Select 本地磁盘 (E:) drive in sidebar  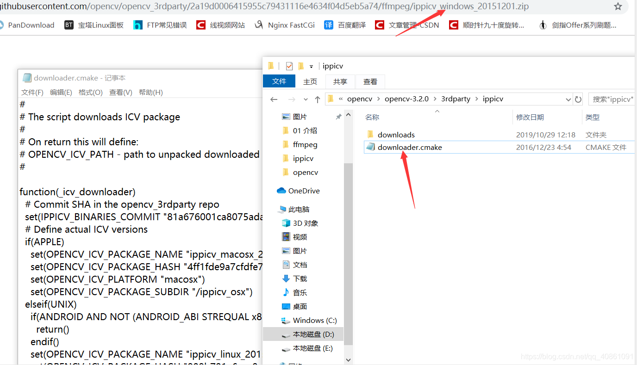[307, 348]
